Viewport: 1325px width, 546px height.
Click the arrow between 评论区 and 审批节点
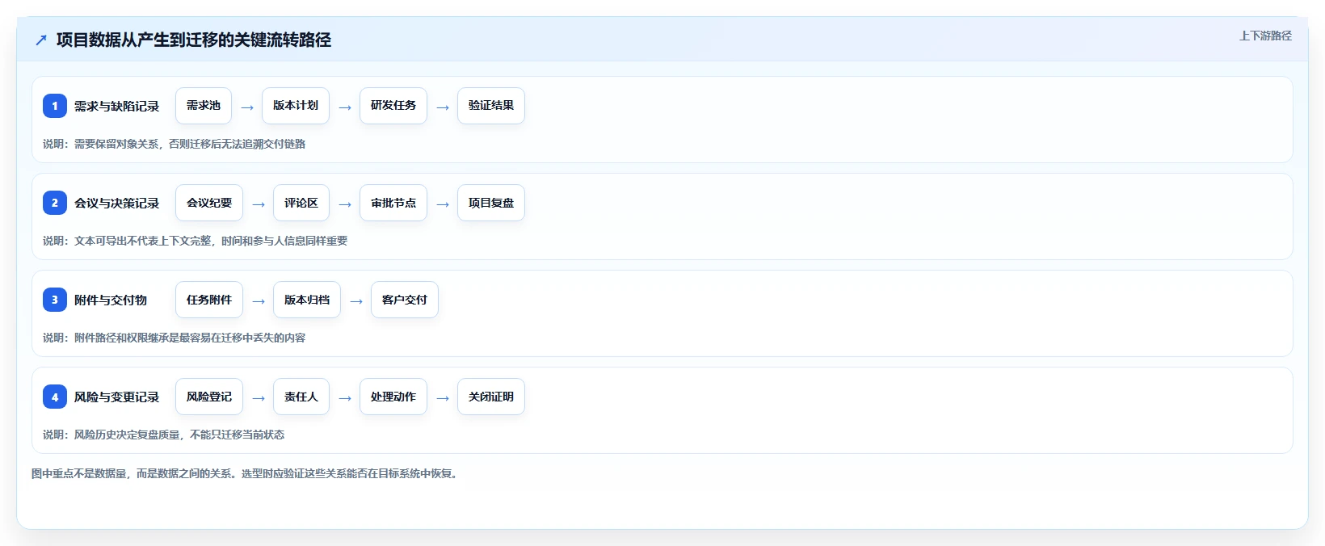(345, 204)
